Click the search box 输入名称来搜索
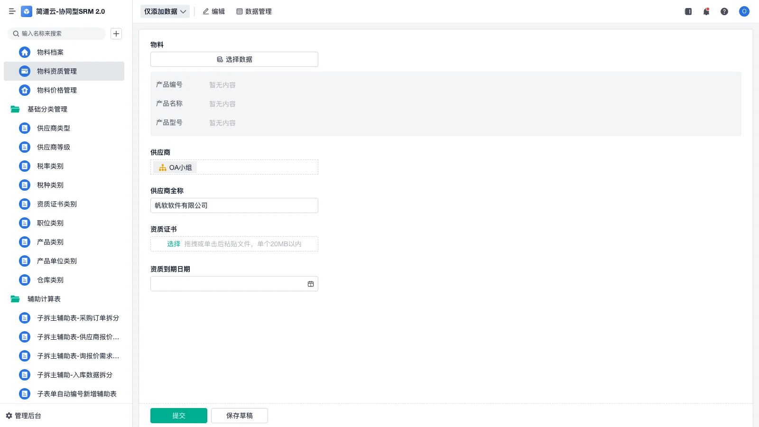Image resolution: width=759 pixels, height=427 pixels. point(57,34)
